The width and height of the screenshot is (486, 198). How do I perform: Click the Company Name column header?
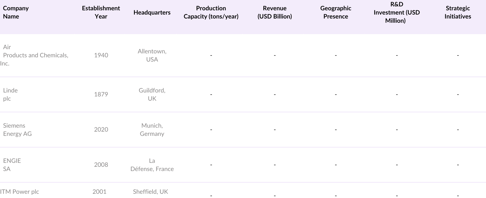pyautogui.click(x=16, y=12)
